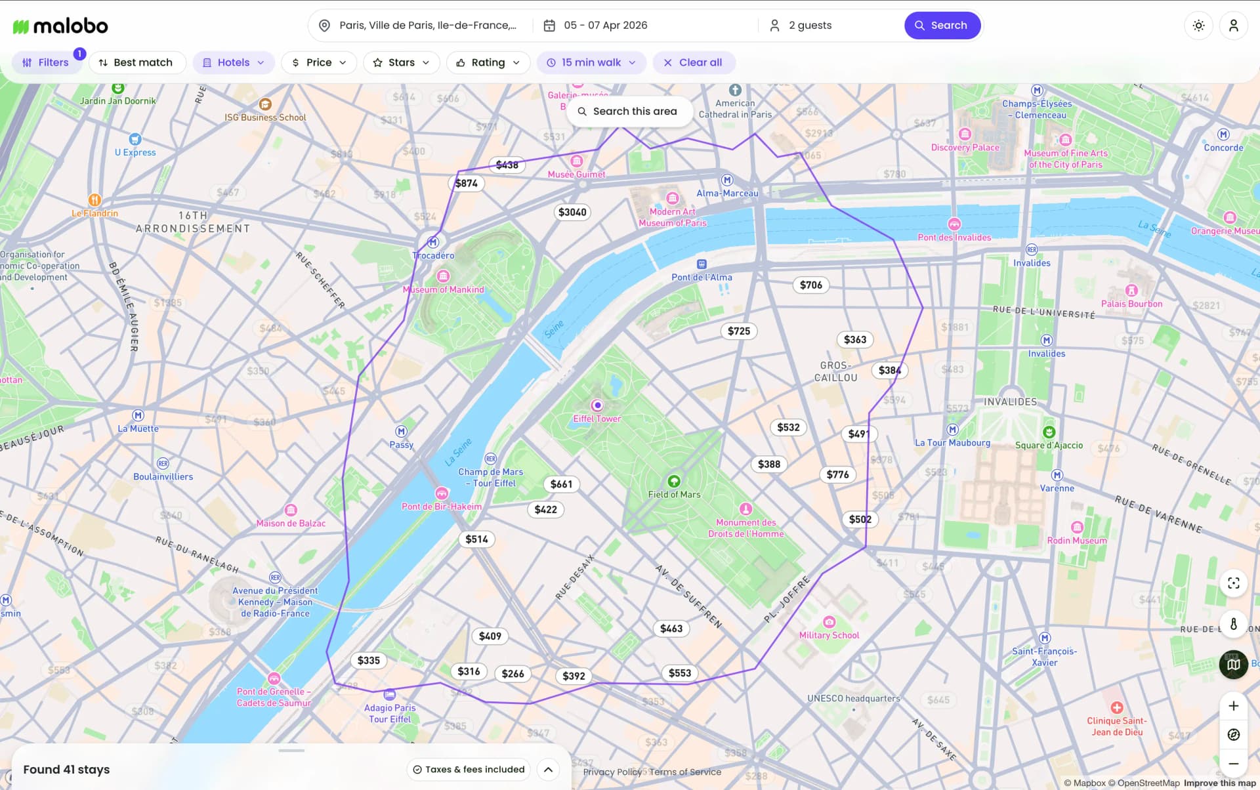Toggle the Taxes & fees included option
This screenshot has width=1260, height=790.
pos(468,769)
